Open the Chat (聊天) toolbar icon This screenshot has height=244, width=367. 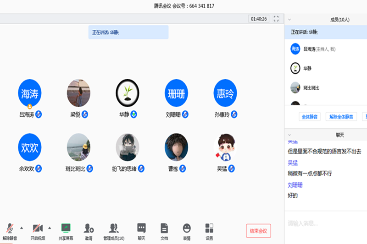click(142, 231)
